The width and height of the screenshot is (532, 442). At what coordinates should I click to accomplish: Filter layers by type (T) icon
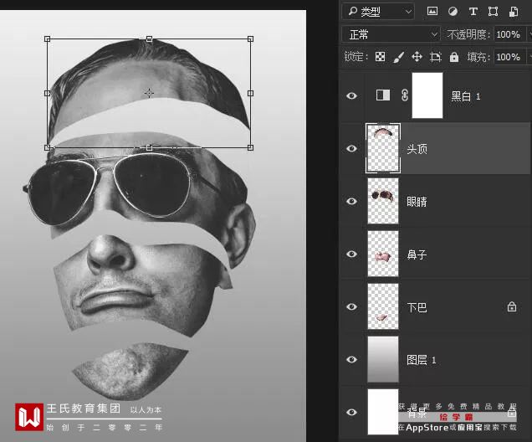click(x=473, y=12)
